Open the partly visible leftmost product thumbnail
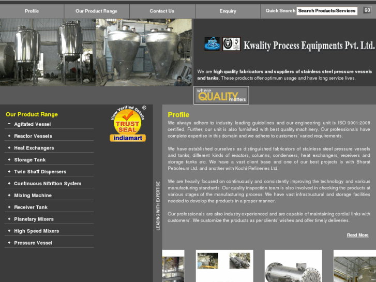Screen dimensions: 376x282 tap(173, 266)
